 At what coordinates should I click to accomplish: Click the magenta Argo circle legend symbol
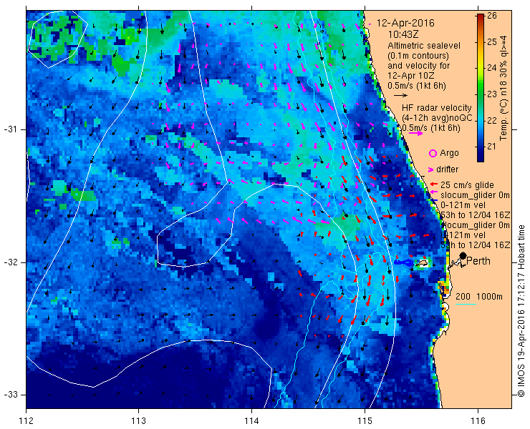click(x=433, y=154)
